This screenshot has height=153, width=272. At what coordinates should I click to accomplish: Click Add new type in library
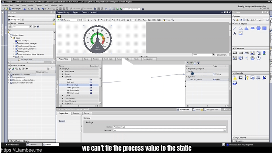coord(23,41)
